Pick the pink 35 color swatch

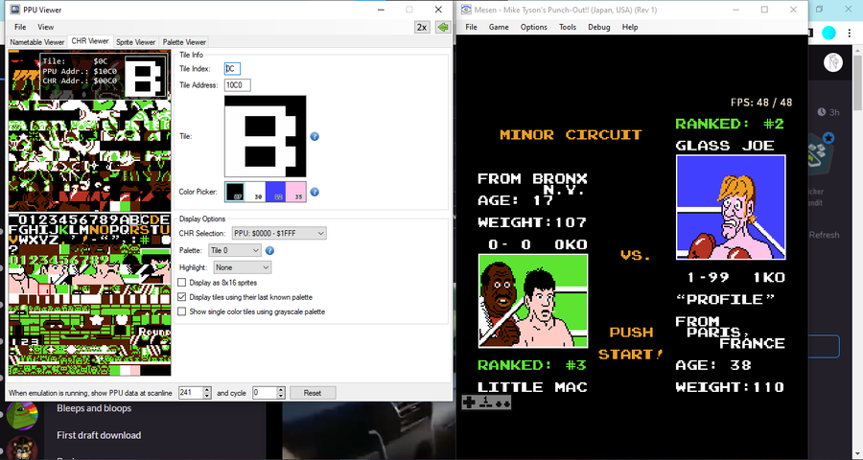click(296, 192)
